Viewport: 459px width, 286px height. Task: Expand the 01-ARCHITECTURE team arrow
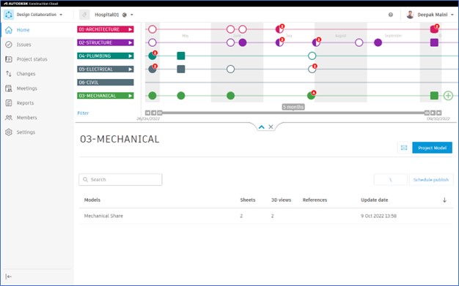tap(131, 29)
